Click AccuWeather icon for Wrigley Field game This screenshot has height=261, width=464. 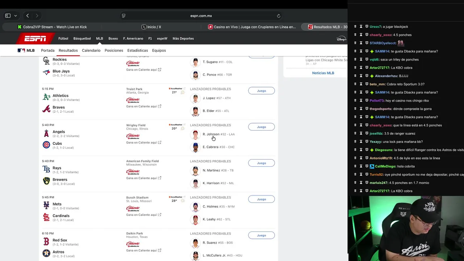176,125
